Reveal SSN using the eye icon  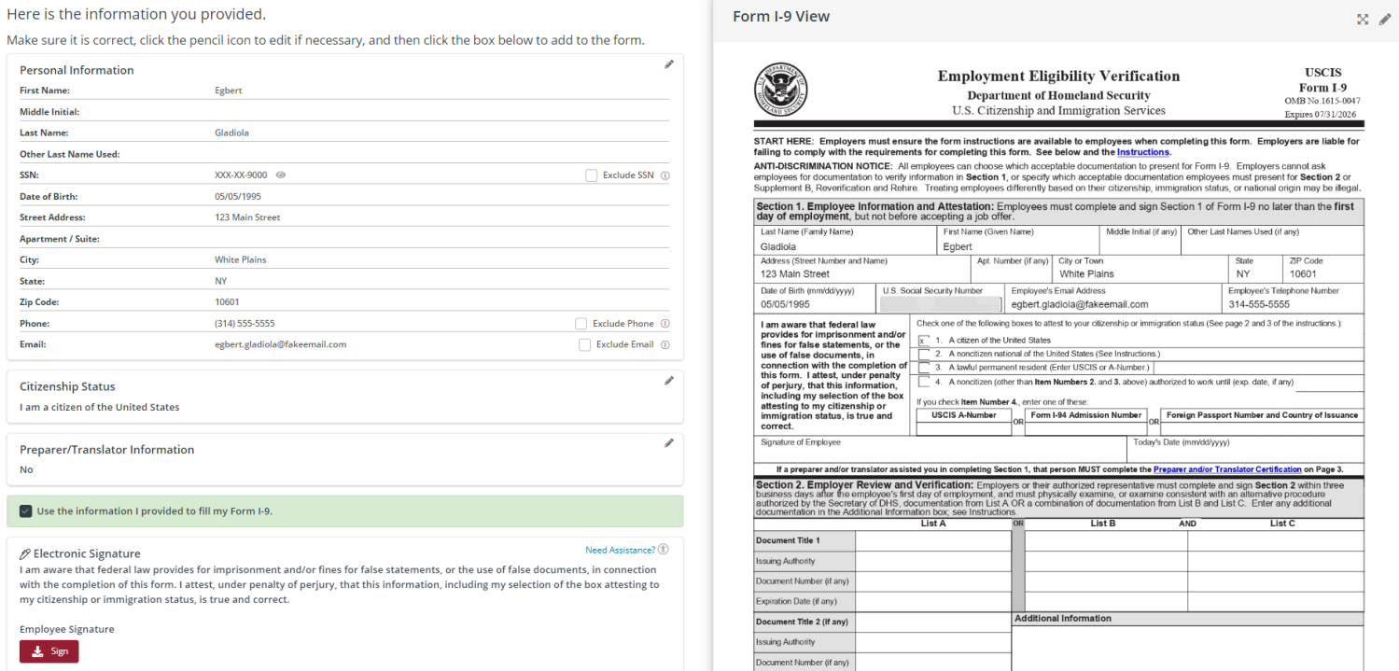[281, 175]
